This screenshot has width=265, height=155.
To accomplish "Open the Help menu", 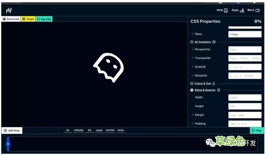I will (222, 10).
